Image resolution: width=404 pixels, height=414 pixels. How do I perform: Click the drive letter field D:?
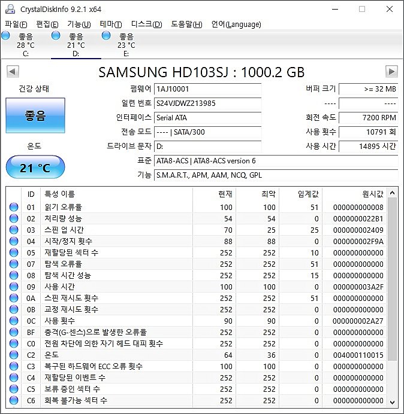click(207, 146)
